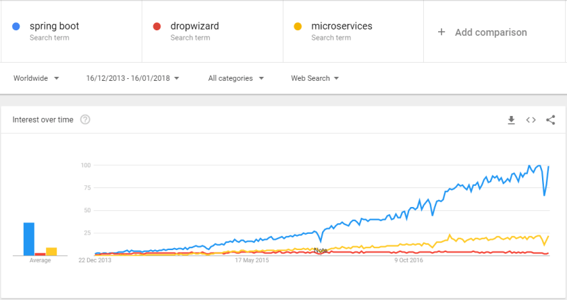Click the red dropwizard color dot

tap(157, 27)
